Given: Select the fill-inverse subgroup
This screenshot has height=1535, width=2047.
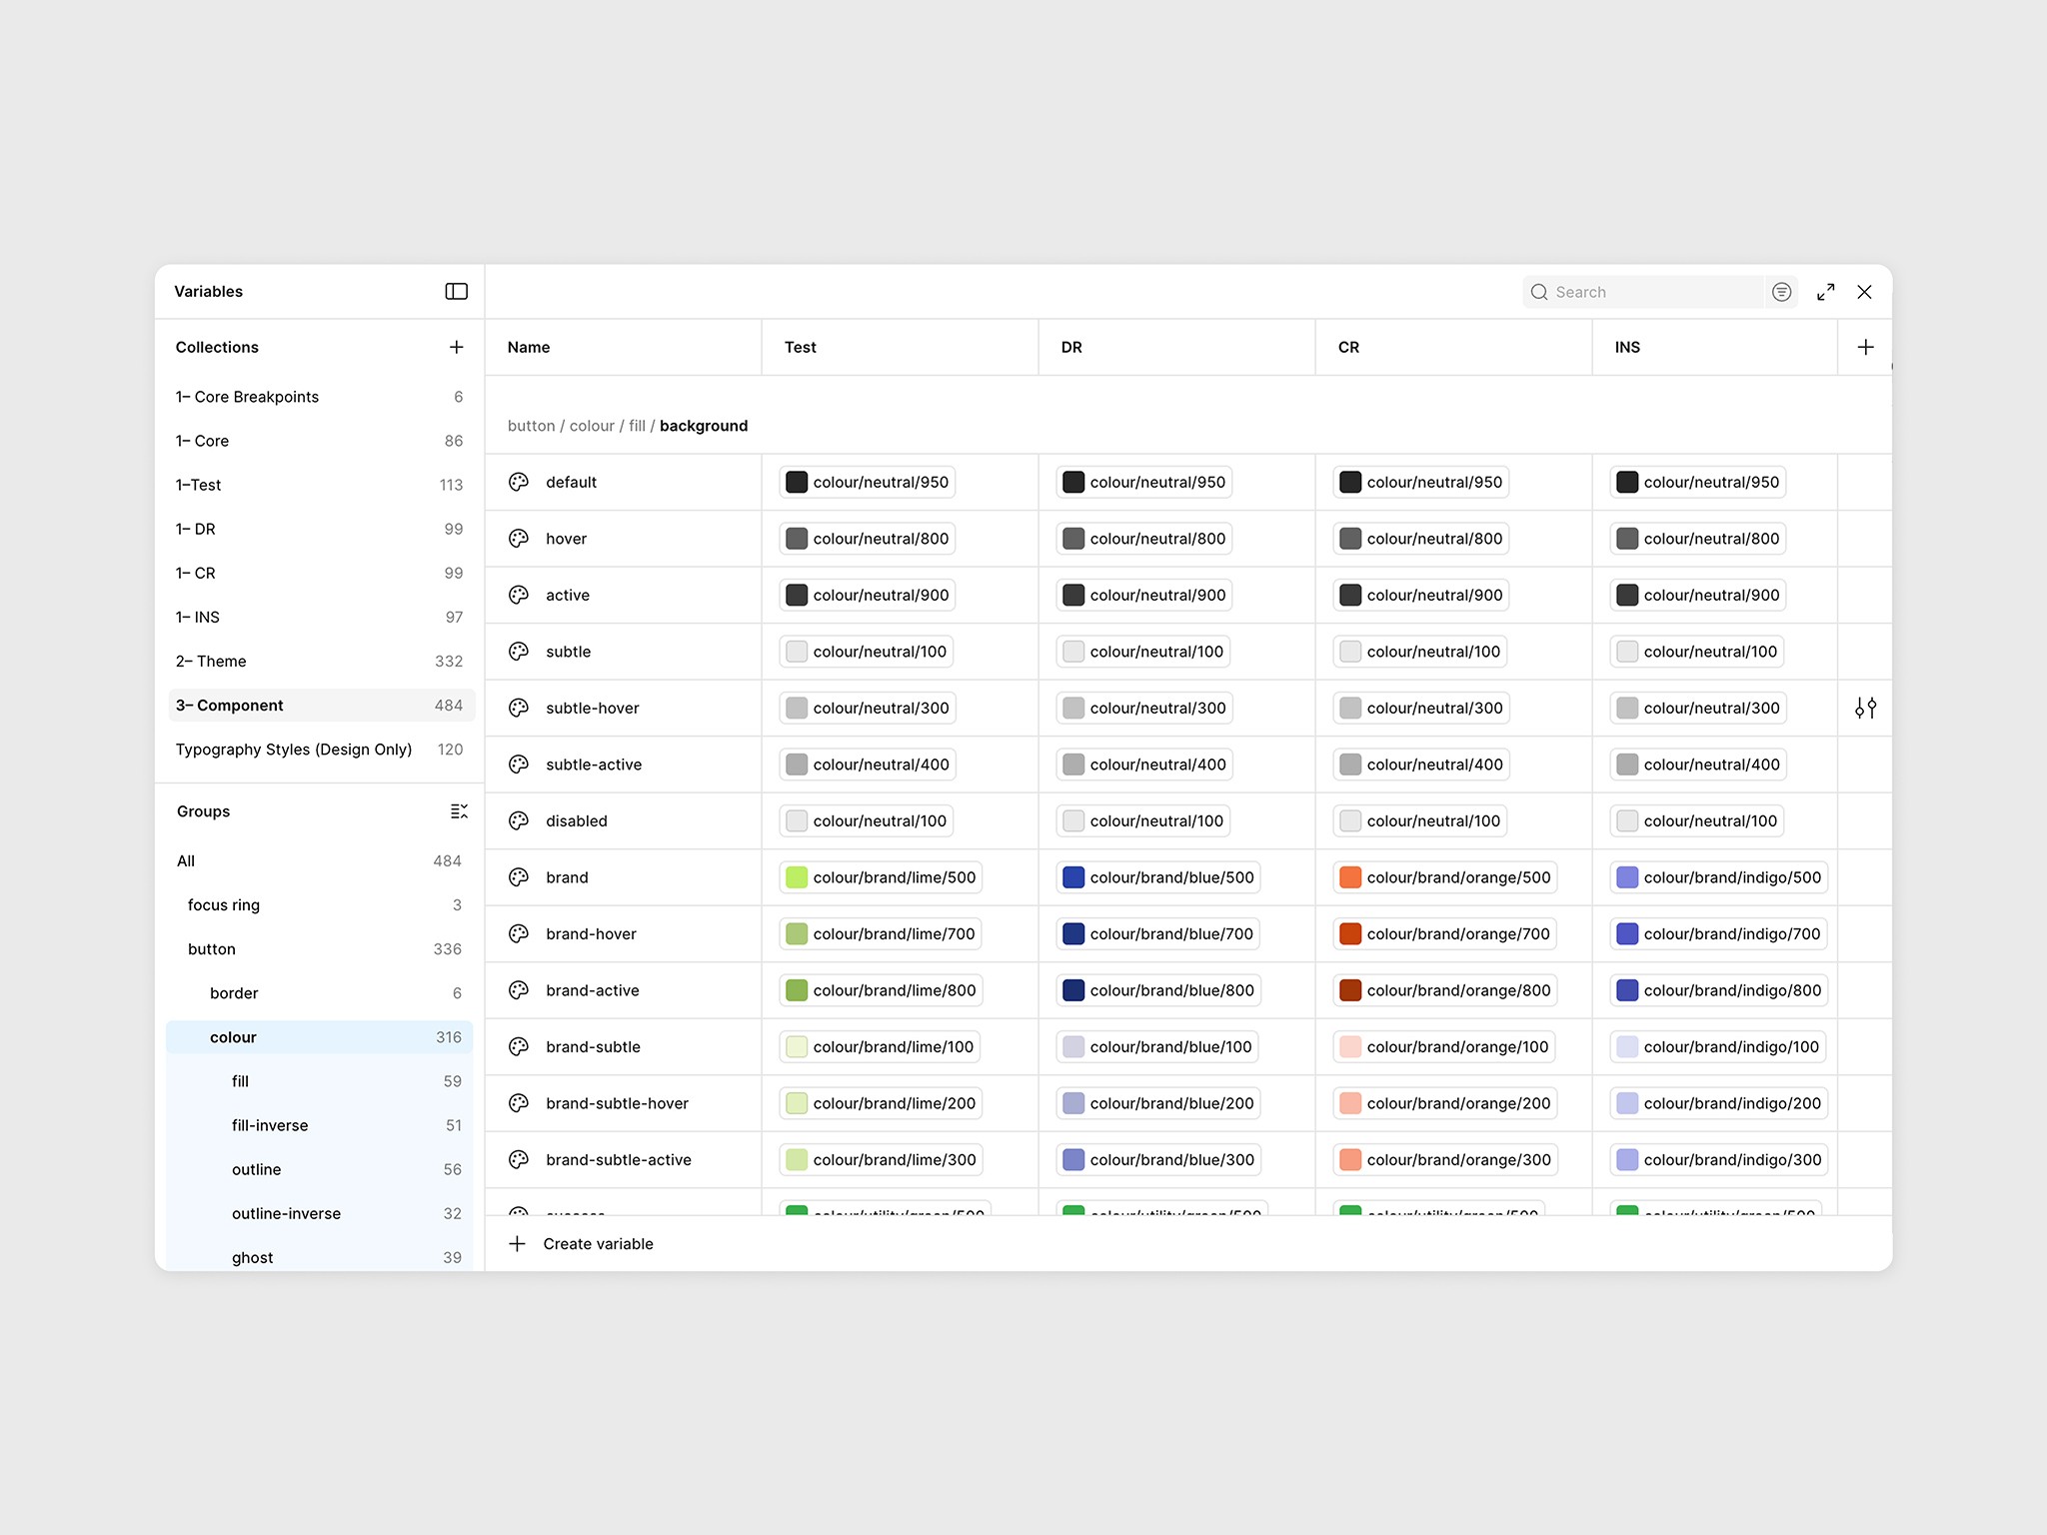Looking at the screenshot, I should click(270, 1125).
